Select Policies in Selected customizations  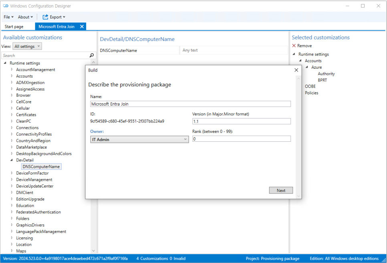(x=311, y=93)
